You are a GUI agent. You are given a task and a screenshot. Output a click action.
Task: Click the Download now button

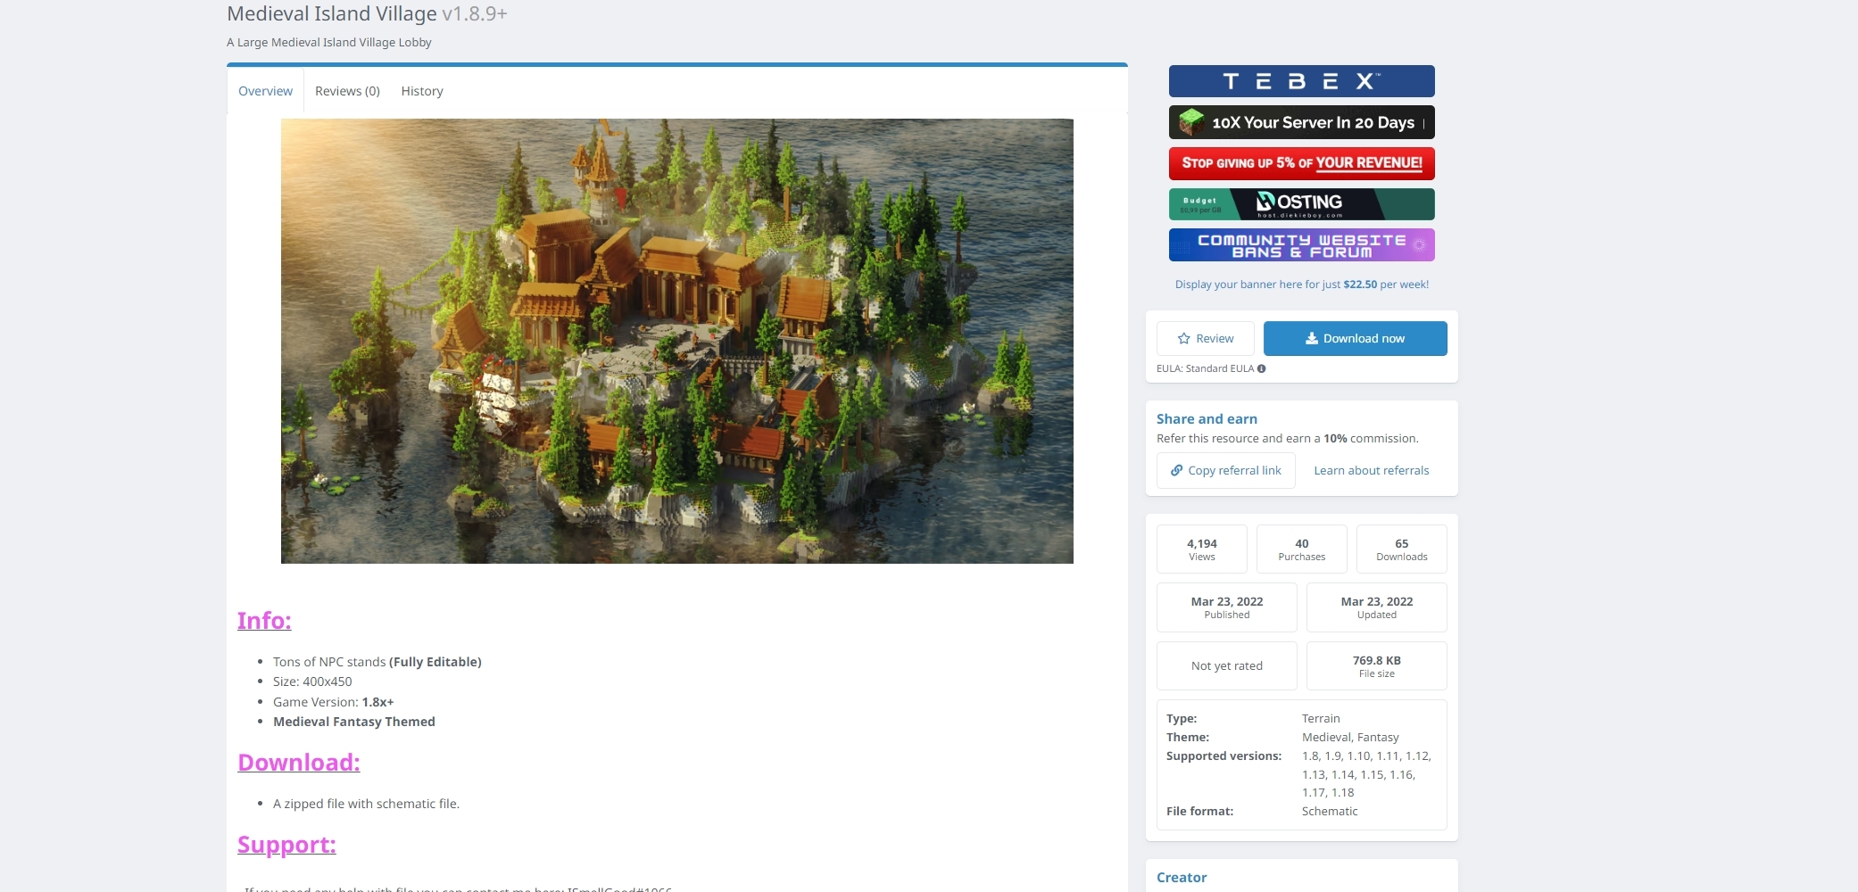[1356, 339]
